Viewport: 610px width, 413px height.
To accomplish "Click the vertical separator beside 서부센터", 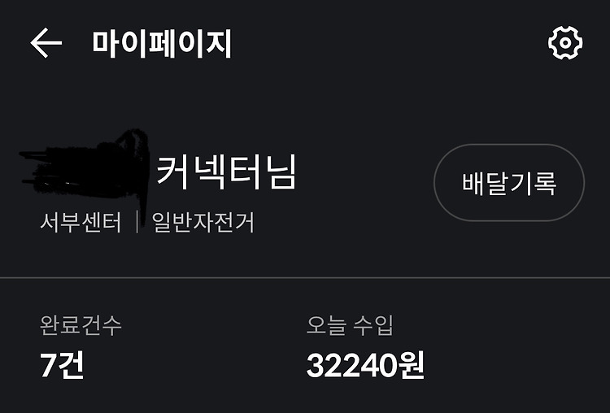I will [x=137, y=222].
